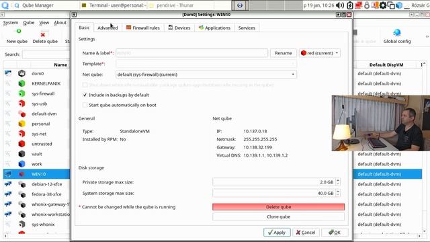Image resolution: width=430 pixels, height=242 pixels.
Task: Select the Basic tab
Action: 84,28
